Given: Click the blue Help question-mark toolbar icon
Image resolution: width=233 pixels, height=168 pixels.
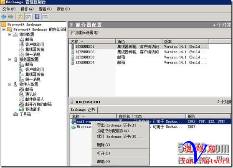Looking at the screenshot, I should tap(37, 16).
